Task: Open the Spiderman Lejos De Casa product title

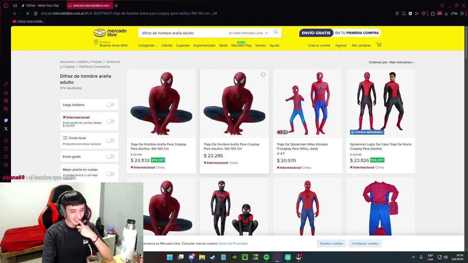Action: tap(381, 146)
